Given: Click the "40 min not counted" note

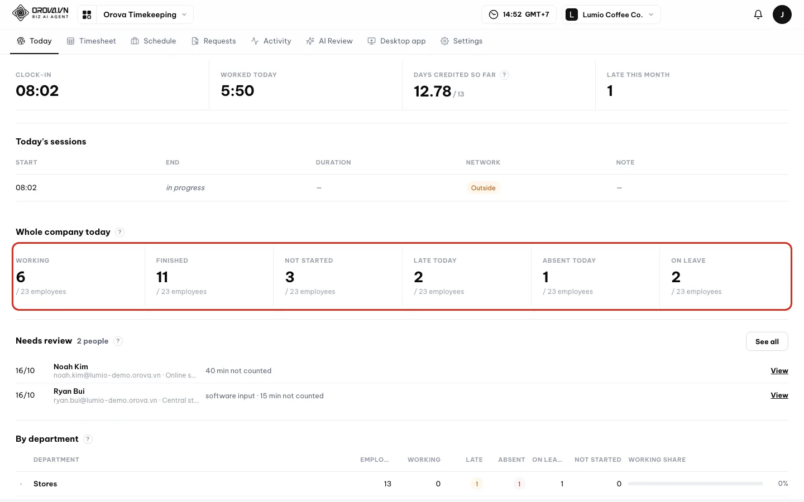Looking at the screenshot, I should click(238, 371).
